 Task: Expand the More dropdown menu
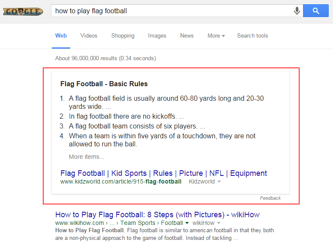(216, 36)
